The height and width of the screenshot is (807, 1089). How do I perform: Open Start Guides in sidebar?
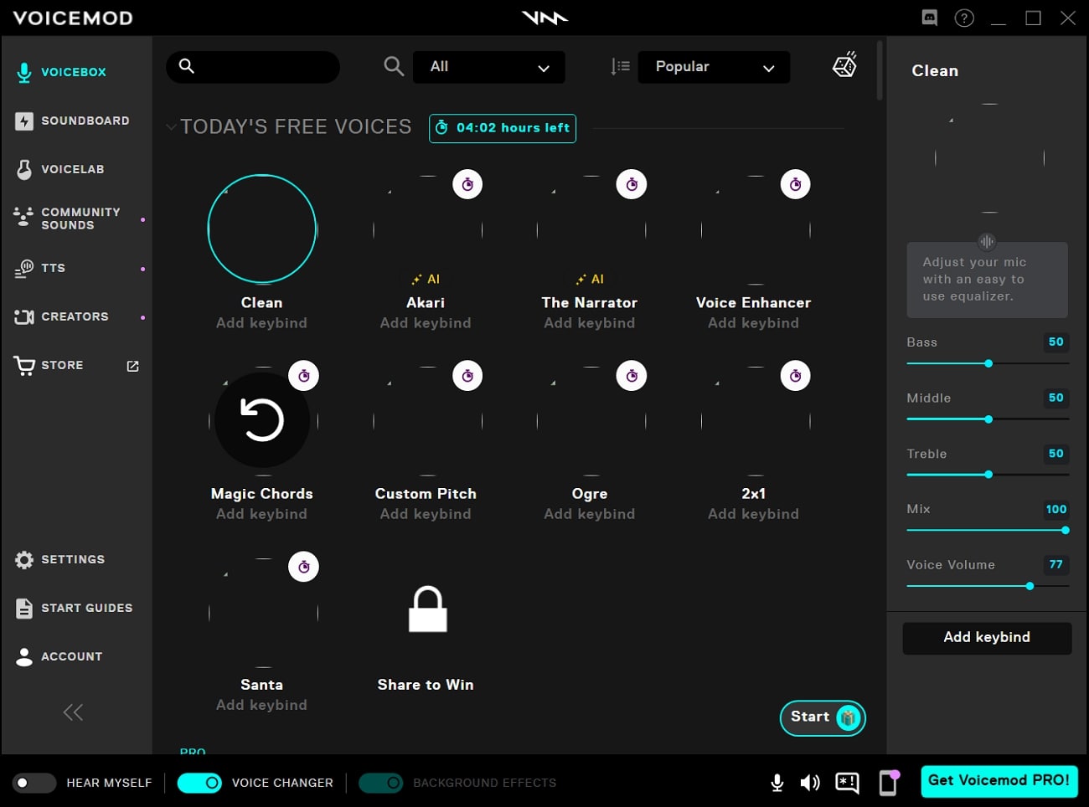(x=74, y=608)
